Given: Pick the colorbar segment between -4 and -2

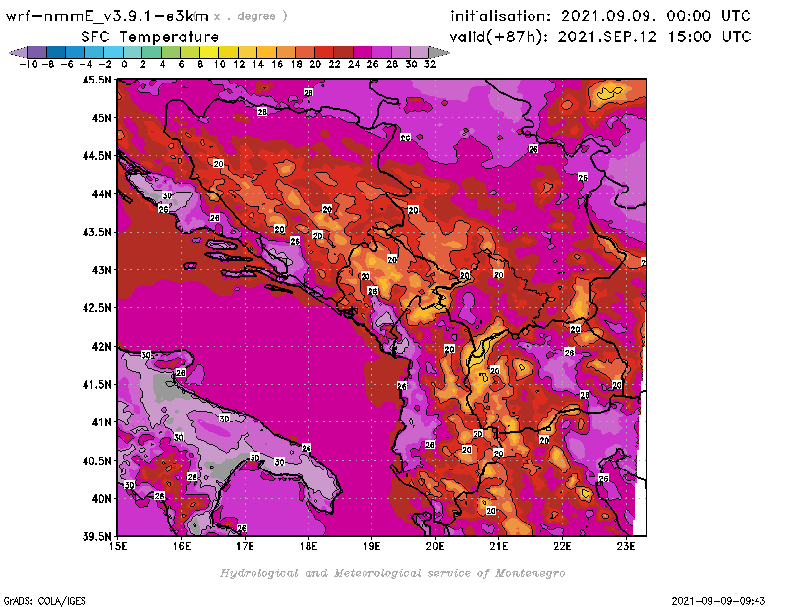Looking at the screenshot, I should (94, 52).
